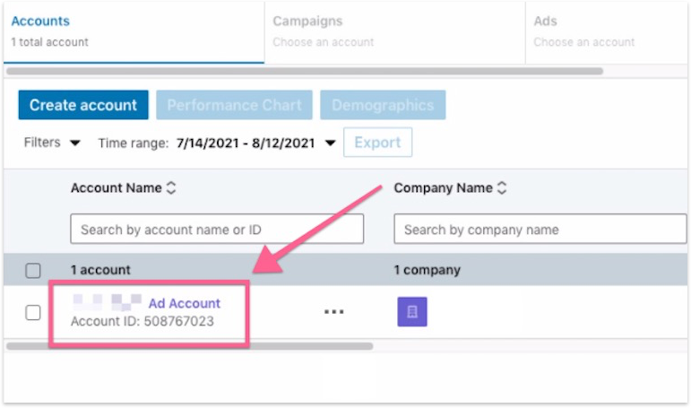Open the three-dot more options menu

(333, 312)
